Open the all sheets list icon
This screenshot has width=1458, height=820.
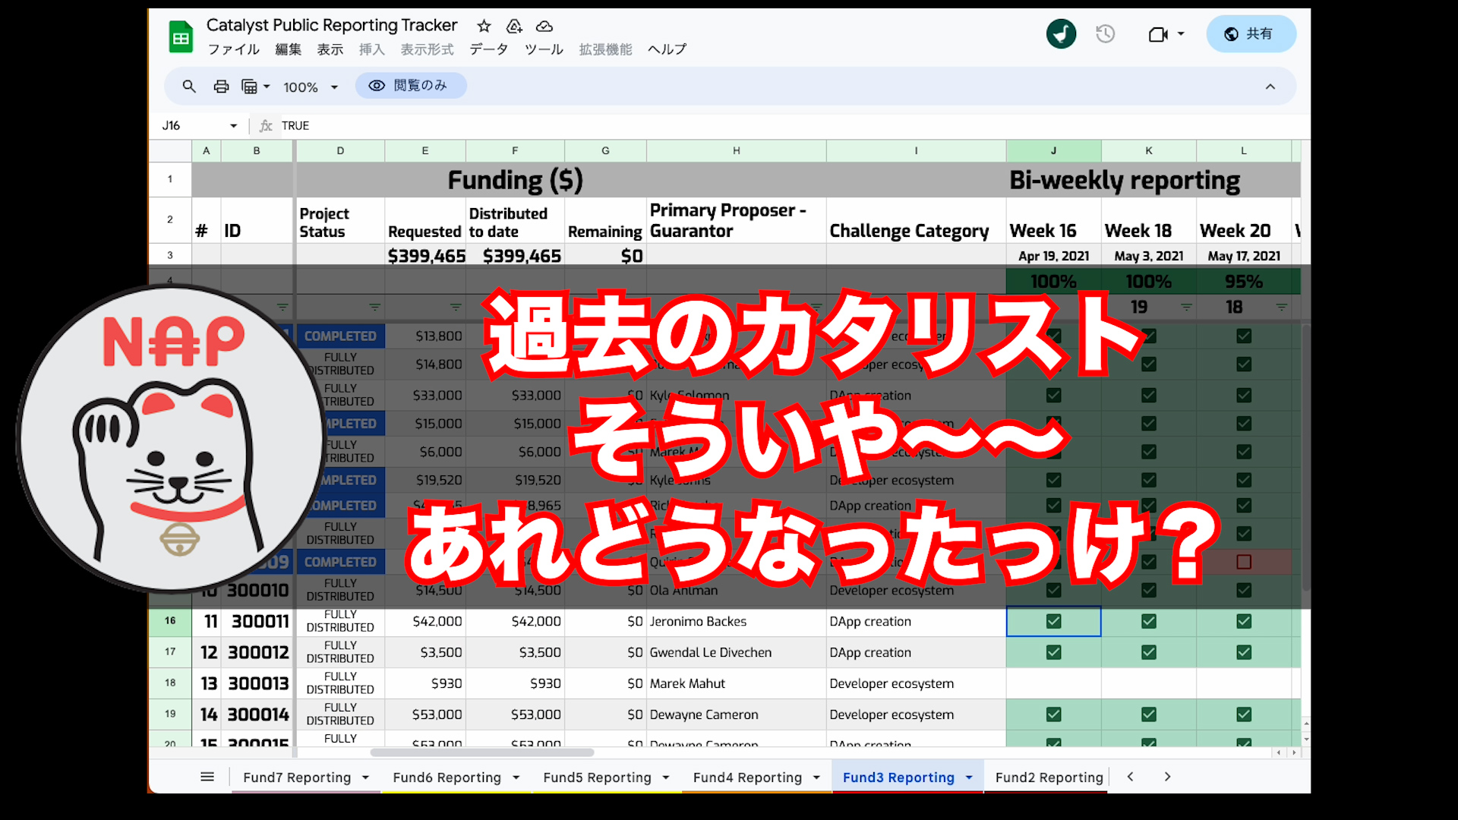click(x=207, y=777)
